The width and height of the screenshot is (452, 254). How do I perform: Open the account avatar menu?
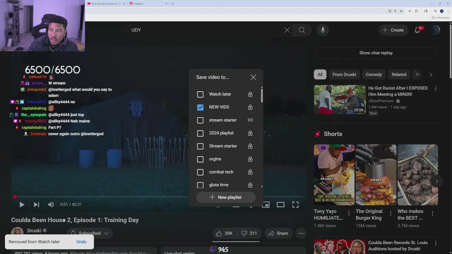[x=436, y=30]
